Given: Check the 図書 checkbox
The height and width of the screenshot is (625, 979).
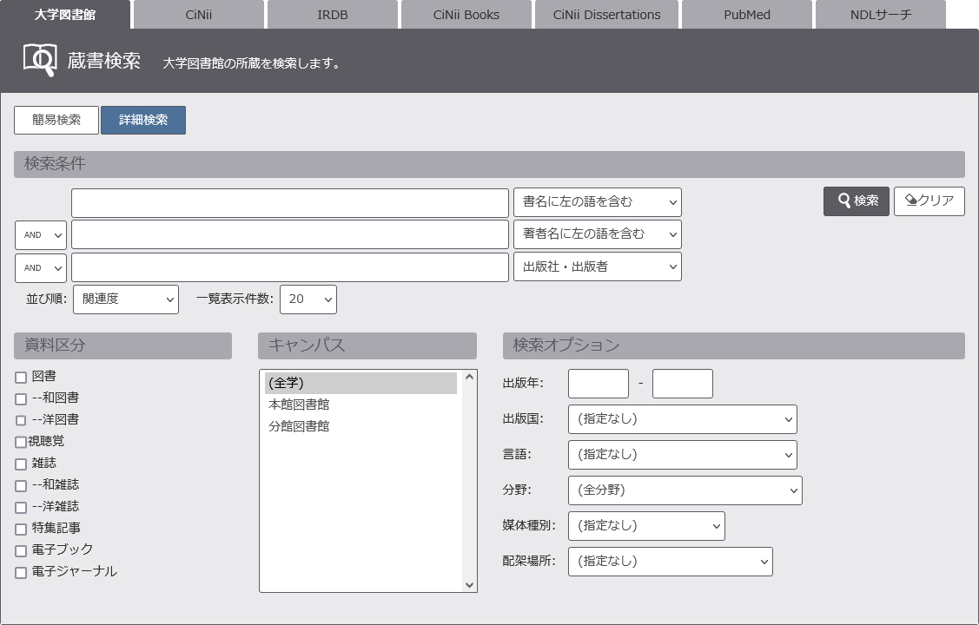Looking at the screenshot, I should tap(21, 377).
